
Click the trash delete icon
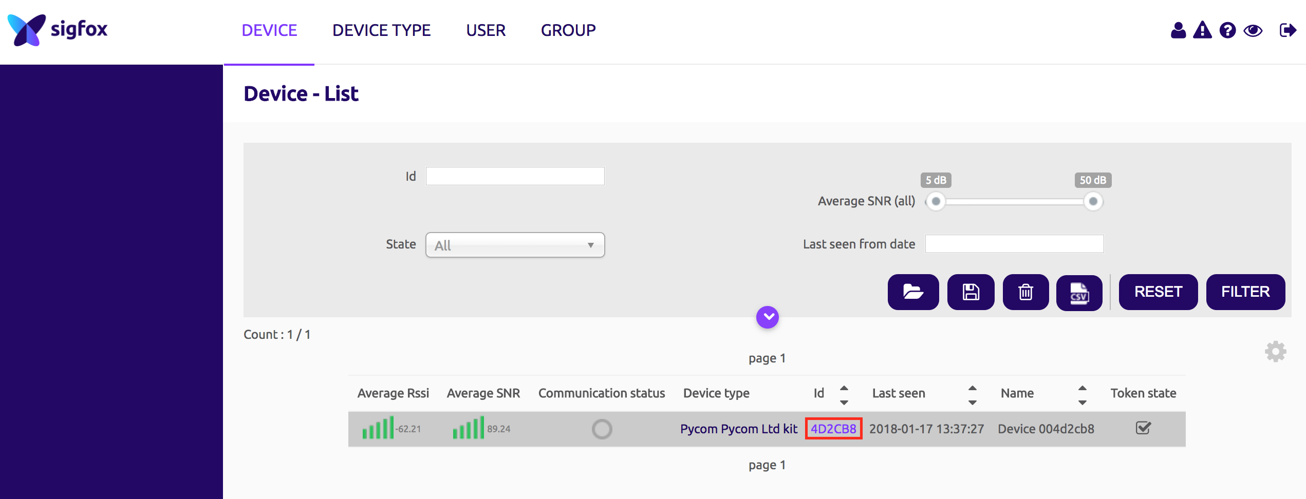(1025, 292)
